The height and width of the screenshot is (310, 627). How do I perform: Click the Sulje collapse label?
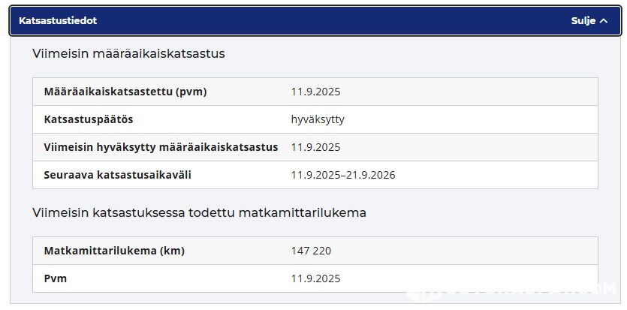point(583,21)
